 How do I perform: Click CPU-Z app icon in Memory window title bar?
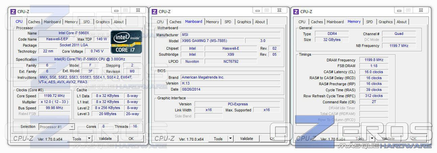(x=296, y=11)
